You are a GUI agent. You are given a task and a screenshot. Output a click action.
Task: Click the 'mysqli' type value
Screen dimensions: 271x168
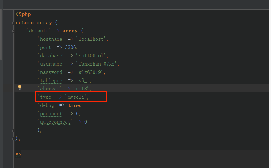(76, 97)
